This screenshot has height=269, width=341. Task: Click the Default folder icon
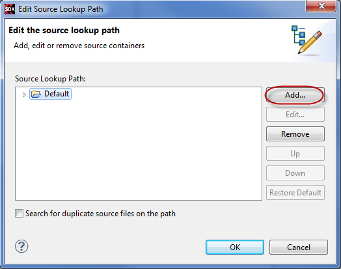click(x=36, y=94)
